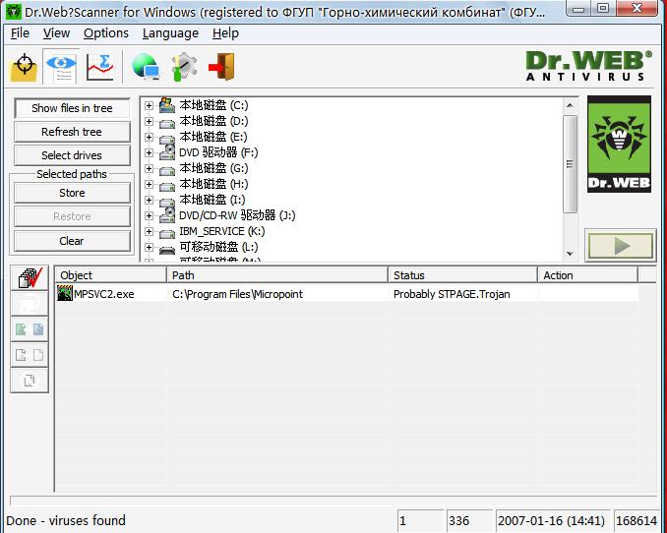Image resolution: width=667 pixels, height=533 pixels.
Task: Click the drive tree scroll up arrow
Action: tap(570, 105)
